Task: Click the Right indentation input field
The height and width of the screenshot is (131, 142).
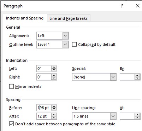Action: [x=44, y=77]
